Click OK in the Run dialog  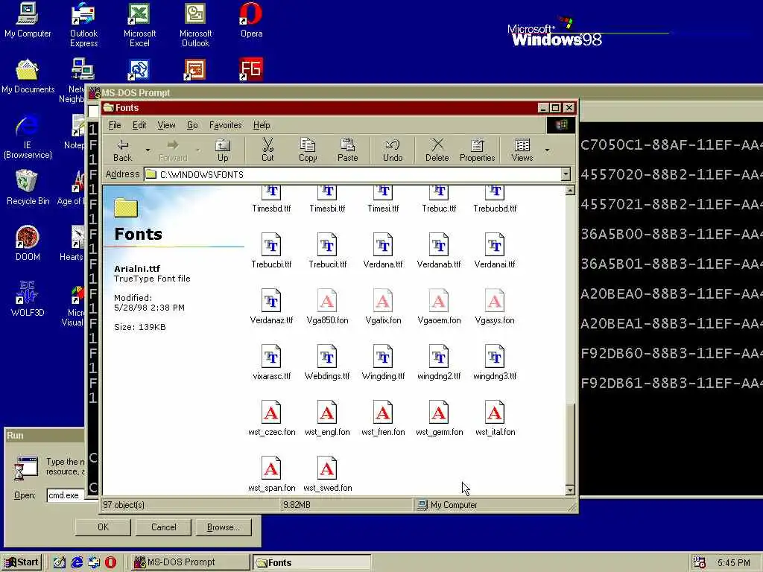point(103,527)
